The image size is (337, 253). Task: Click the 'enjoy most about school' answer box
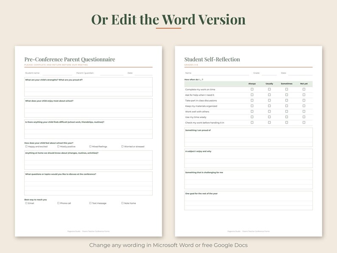pyautogui.click(x=88, y=108)
